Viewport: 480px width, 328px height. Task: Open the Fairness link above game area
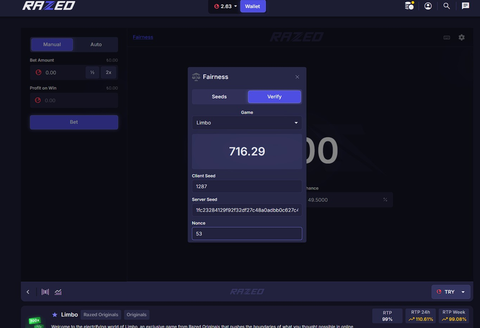pyautogui.click(x=143, y=37)
